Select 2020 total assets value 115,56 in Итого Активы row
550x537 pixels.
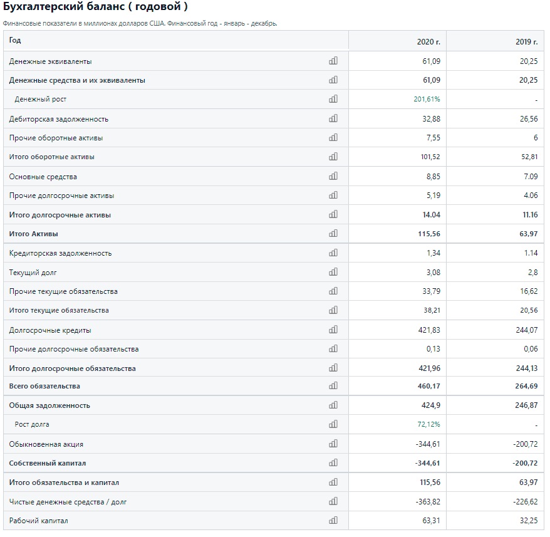click(x=429, y=234)
